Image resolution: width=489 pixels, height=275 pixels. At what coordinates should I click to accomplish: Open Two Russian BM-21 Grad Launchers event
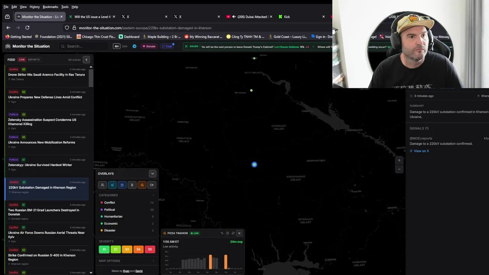tap(47, 212)
